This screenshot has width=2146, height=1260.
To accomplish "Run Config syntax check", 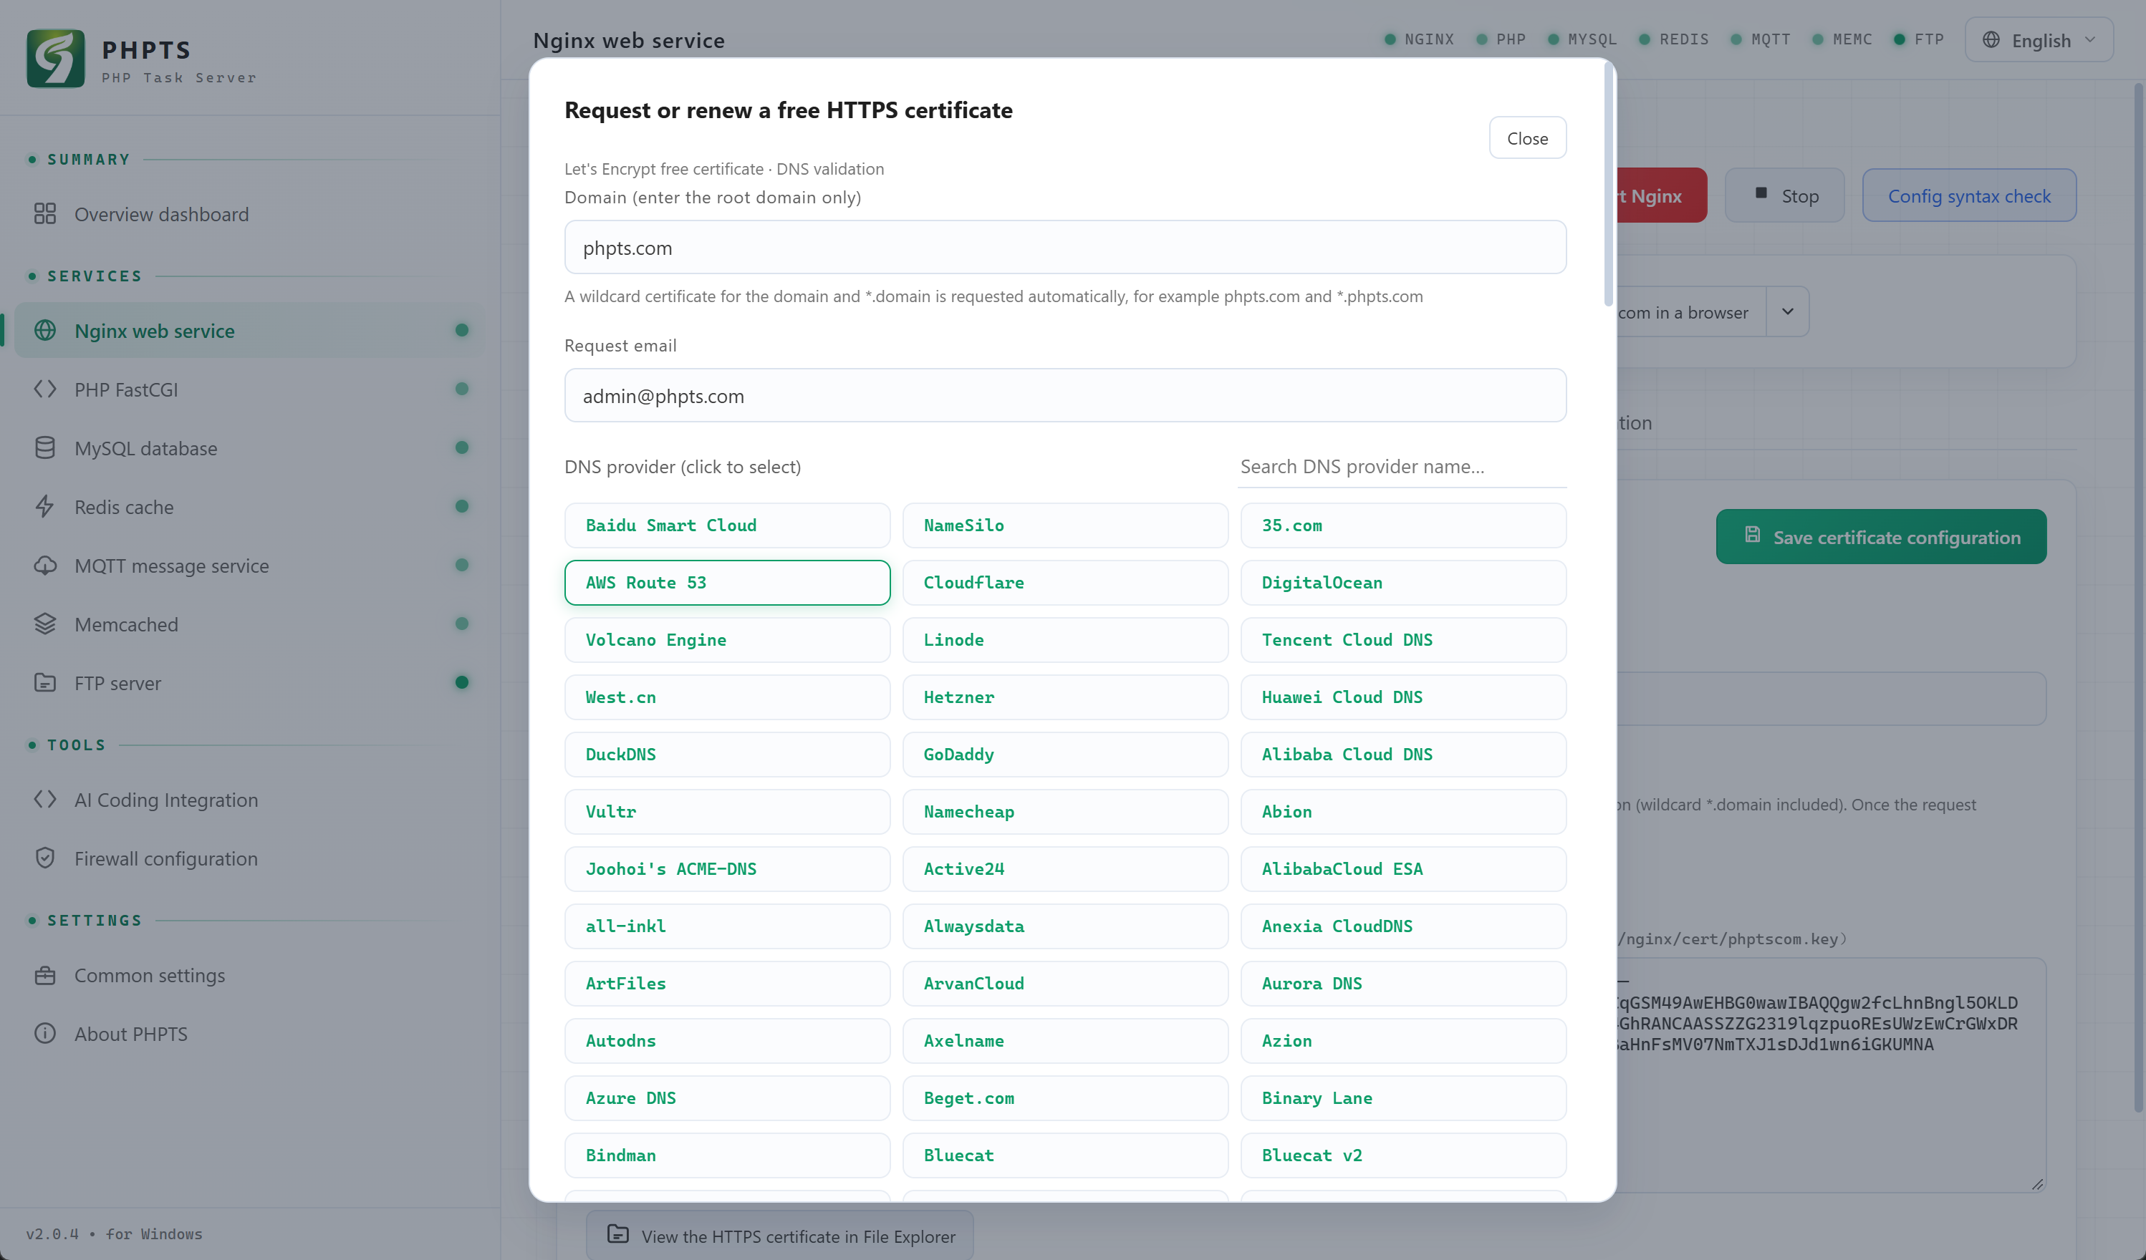I will point(1969,196).
